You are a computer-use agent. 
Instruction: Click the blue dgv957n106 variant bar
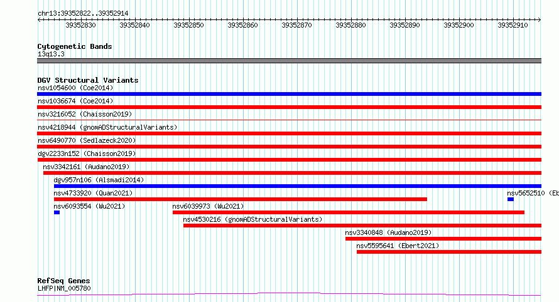pyautogui.click(x=298, y=186)
